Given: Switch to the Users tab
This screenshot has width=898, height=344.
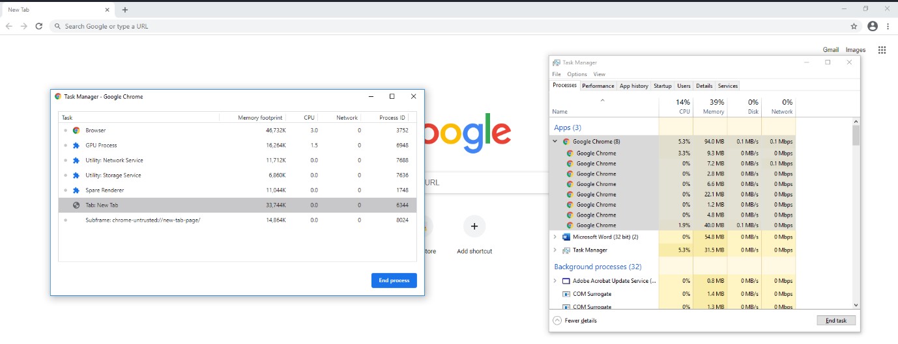Looking at the screenshot, I should click(684, 86).
